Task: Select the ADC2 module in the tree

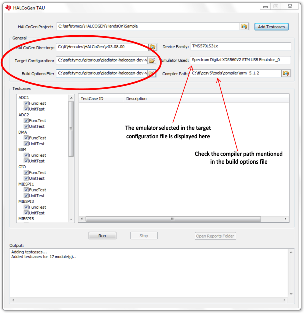Action: pos(24,115)
